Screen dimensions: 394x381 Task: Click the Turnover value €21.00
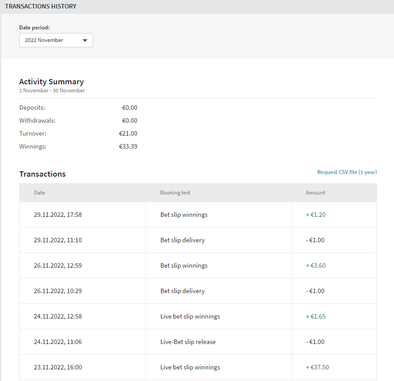[128, 133]
